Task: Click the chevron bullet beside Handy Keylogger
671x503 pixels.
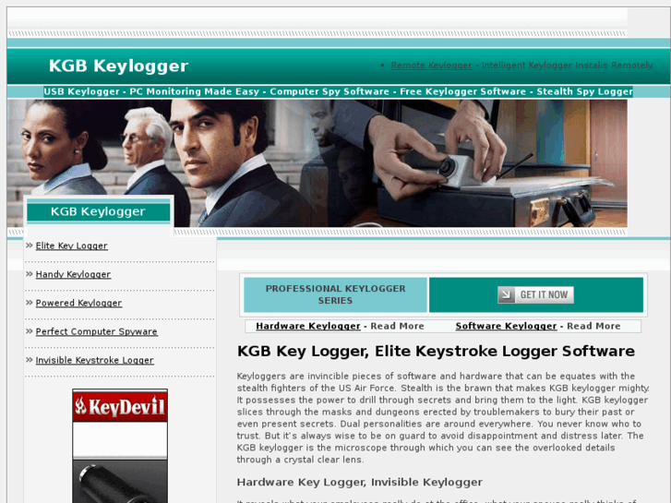Action: point(30,274)
